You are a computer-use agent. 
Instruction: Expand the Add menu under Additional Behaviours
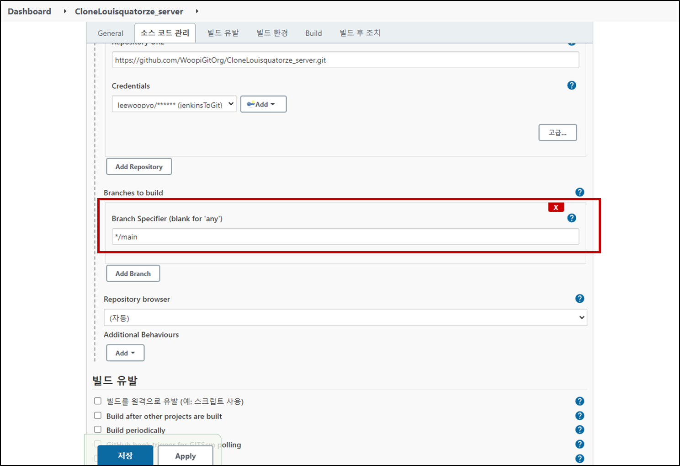125,353
